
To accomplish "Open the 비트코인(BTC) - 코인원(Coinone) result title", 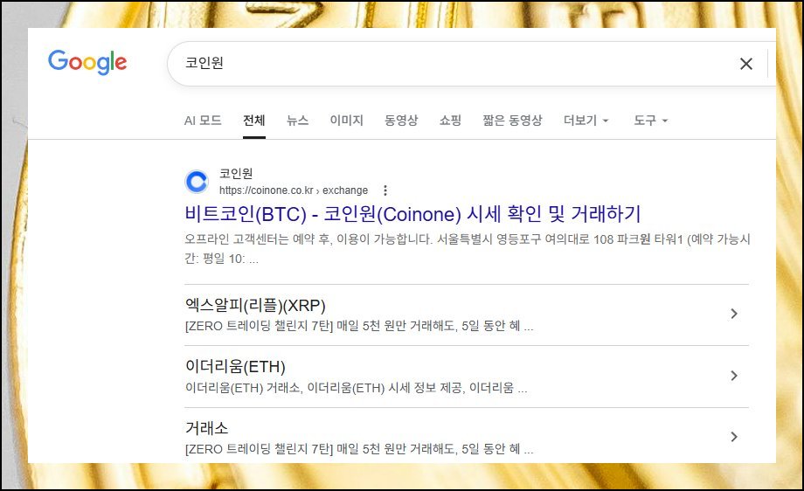I will tap(412, 214).
